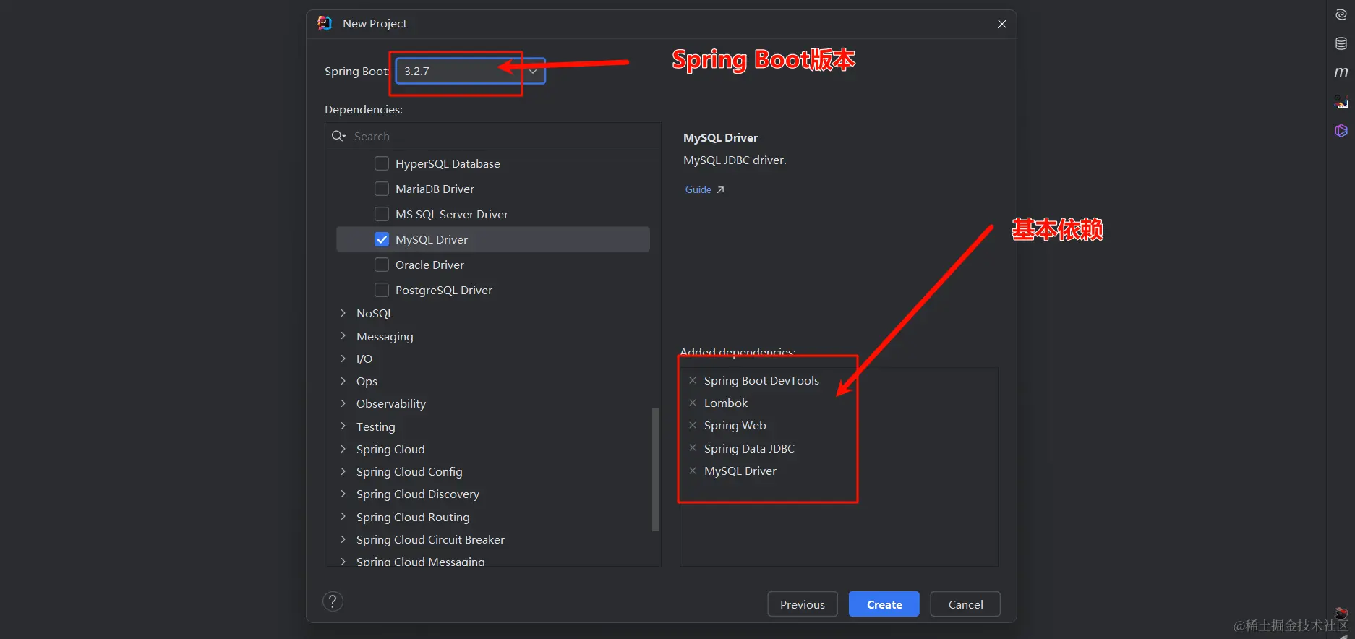
Task: Remove Lombok from added dependencies
Action: click(x=693, y=403)
